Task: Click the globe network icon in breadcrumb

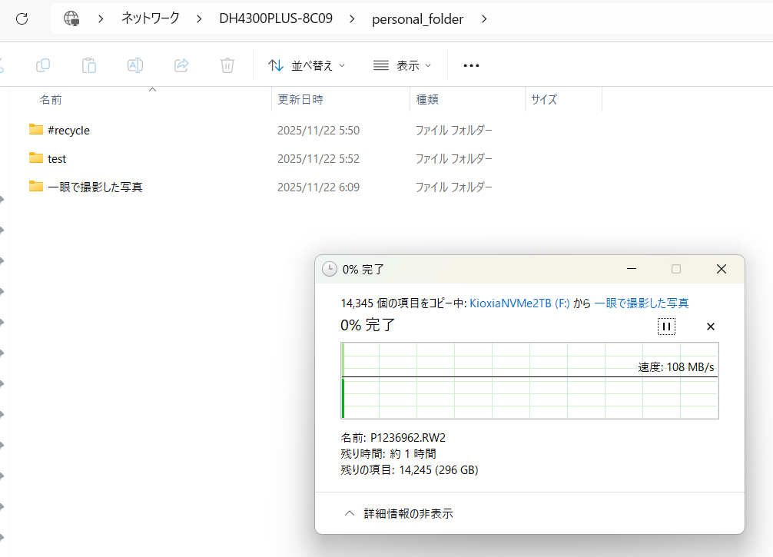Action: tap(71, 18)
